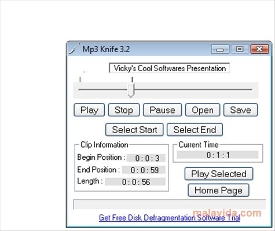The image size is (275, 231).
Task: Click the Mp3 Knife 3.2 title text
Action: (106, 49)
